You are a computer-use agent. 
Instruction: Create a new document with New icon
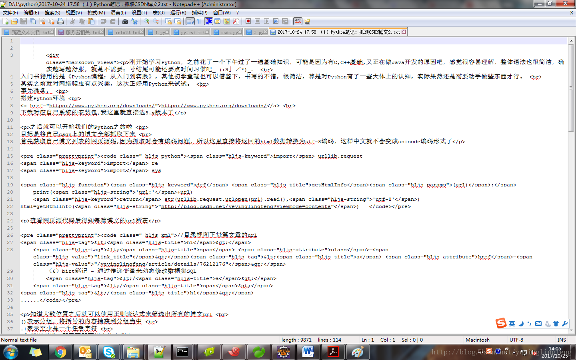coord(6,21)
